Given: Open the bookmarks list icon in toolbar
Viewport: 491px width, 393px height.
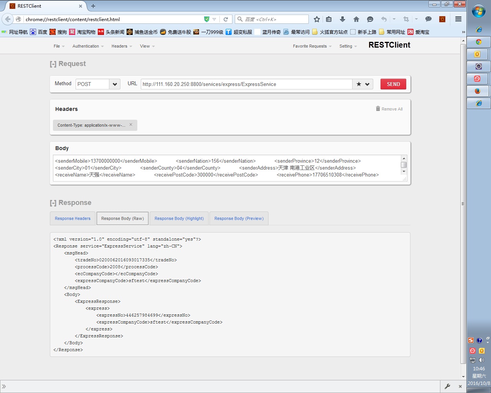Looking at the screenshot, I should pyautogui.click(x=329, y=19).
